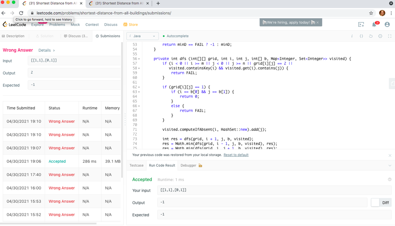Open the Java language dropdown
395x226 pixels.
[143, 36]
